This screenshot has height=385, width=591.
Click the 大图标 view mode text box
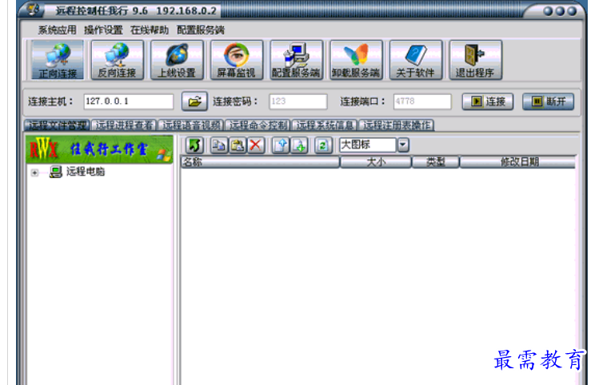click(368, 145)
